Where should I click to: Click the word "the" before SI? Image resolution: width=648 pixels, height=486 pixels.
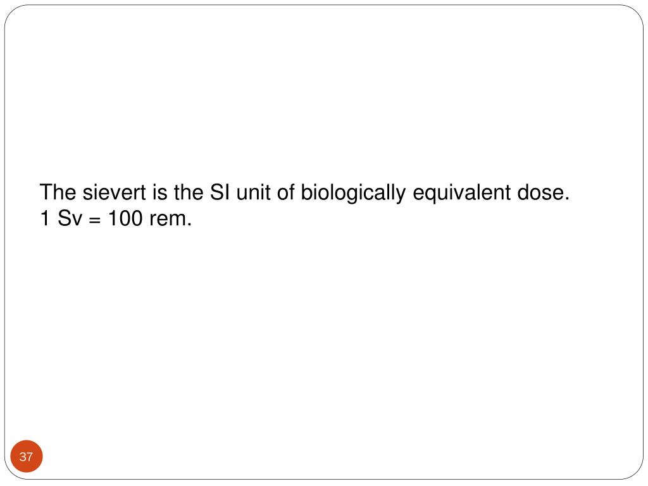tap(189, 192)
